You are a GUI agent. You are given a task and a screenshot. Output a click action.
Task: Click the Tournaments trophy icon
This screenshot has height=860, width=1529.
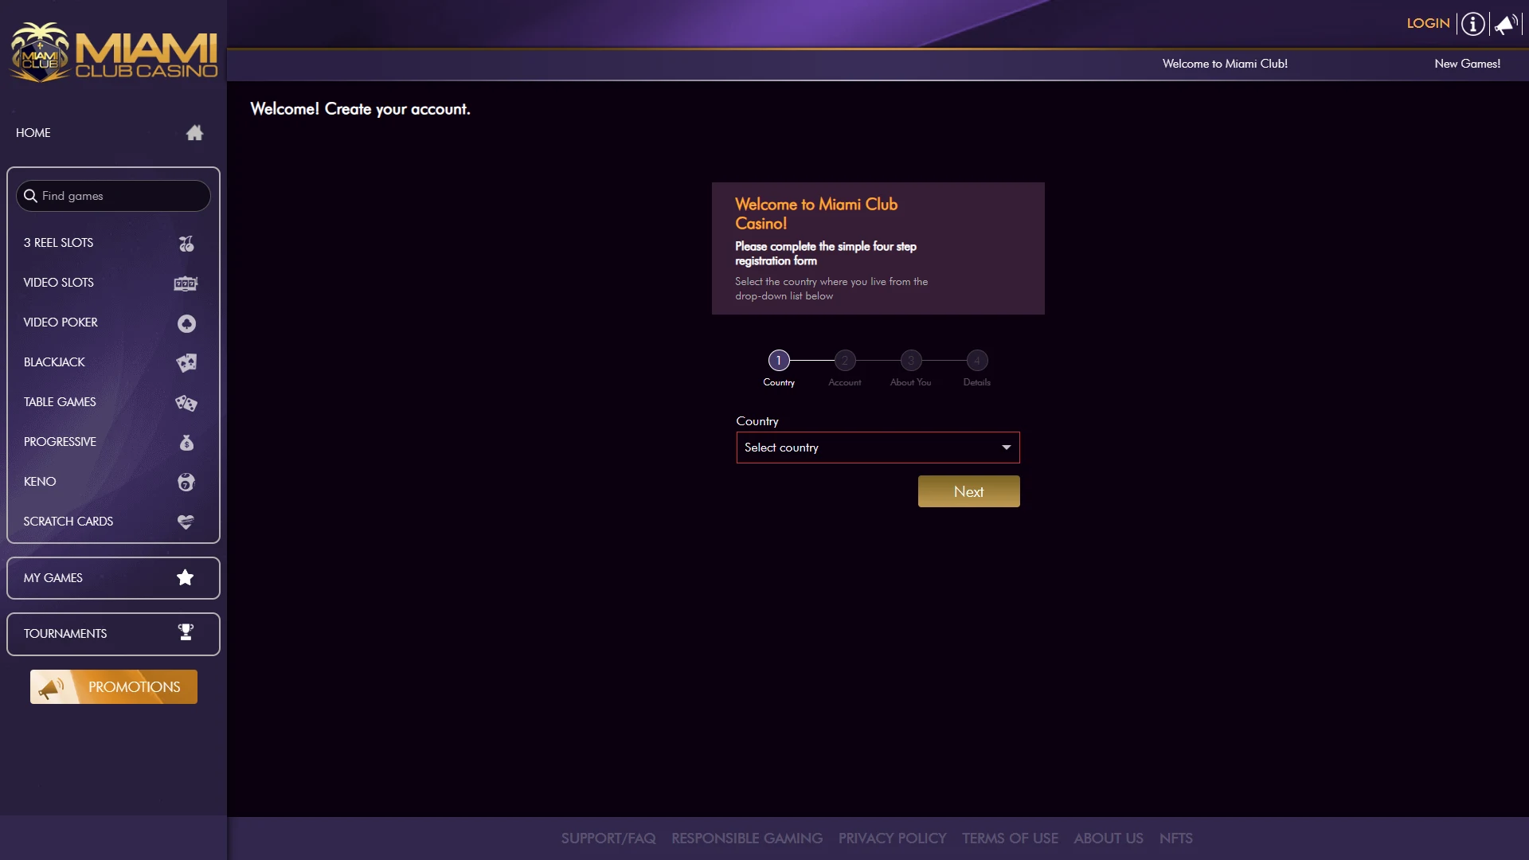[x=186, y=632]
